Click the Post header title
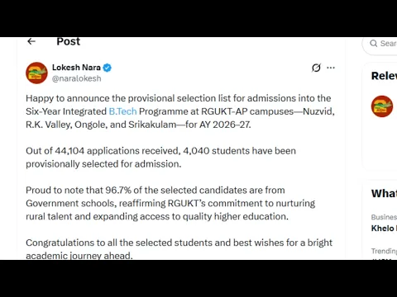This screenshot has width=397, height=297. point(68,41)
